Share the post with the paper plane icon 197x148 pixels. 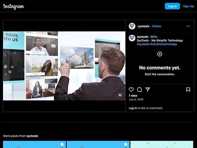point(147,90)
